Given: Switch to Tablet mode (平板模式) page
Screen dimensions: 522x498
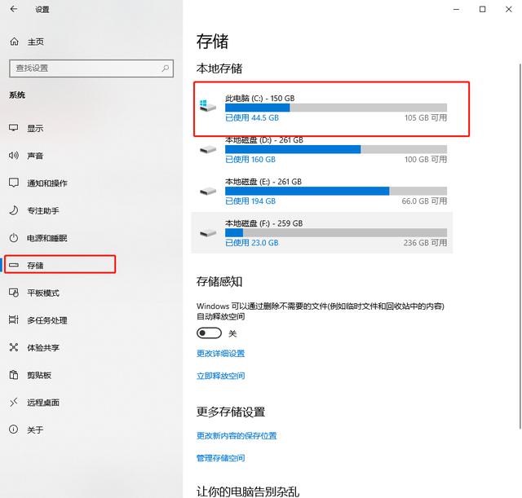Looking at the screenshot, I should click(43, 293).
